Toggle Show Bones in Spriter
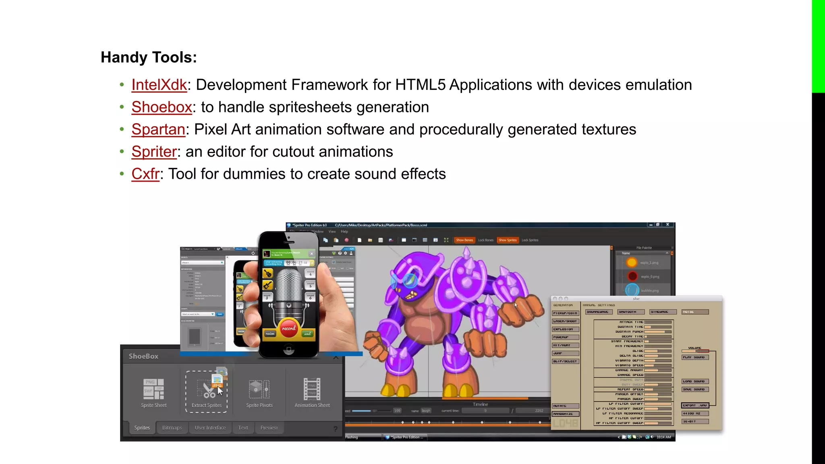825x464 pixels. [464, 240]
